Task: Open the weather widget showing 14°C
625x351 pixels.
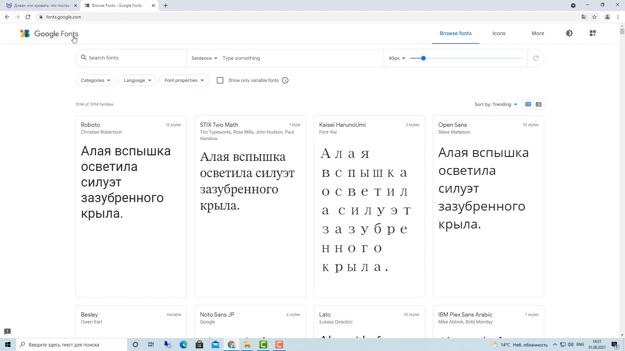Action: 519,344
